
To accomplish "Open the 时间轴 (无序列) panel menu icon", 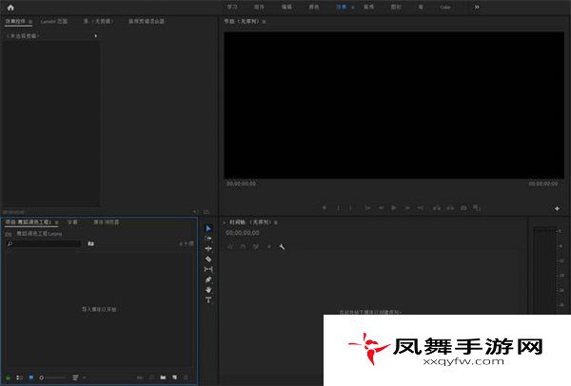I will point(276,222).
